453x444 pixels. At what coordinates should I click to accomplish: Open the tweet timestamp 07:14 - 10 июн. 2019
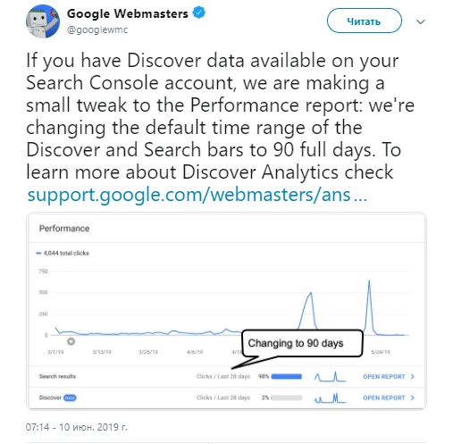tap(77, 427)
